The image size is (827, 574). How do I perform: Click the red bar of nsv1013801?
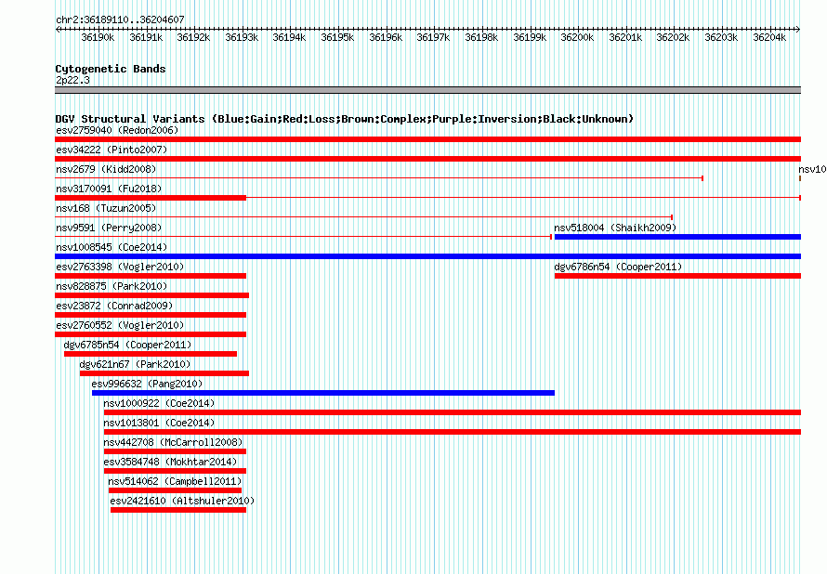point(453,432)
